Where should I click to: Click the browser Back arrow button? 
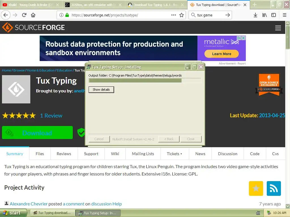6,15
